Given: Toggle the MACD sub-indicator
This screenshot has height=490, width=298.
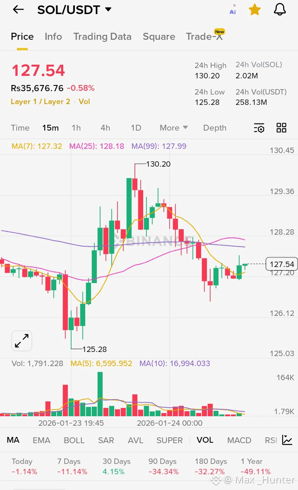Looking at the screenshot, I should coord(239,440).
